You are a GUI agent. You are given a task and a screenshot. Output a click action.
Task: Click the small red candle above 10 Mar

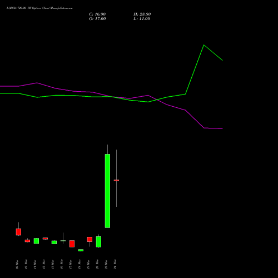27,241
